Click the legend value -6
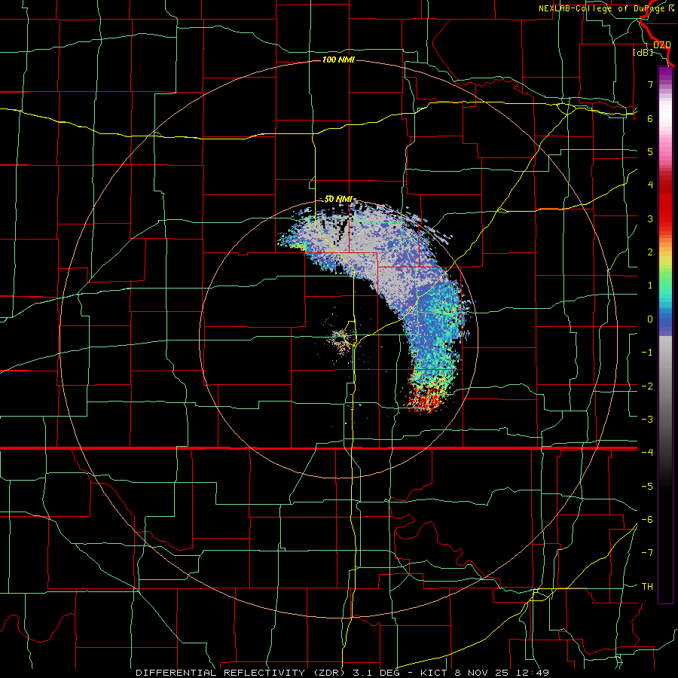Image resolution: width=678 pixels, height=678 pixels. (647, 520)
